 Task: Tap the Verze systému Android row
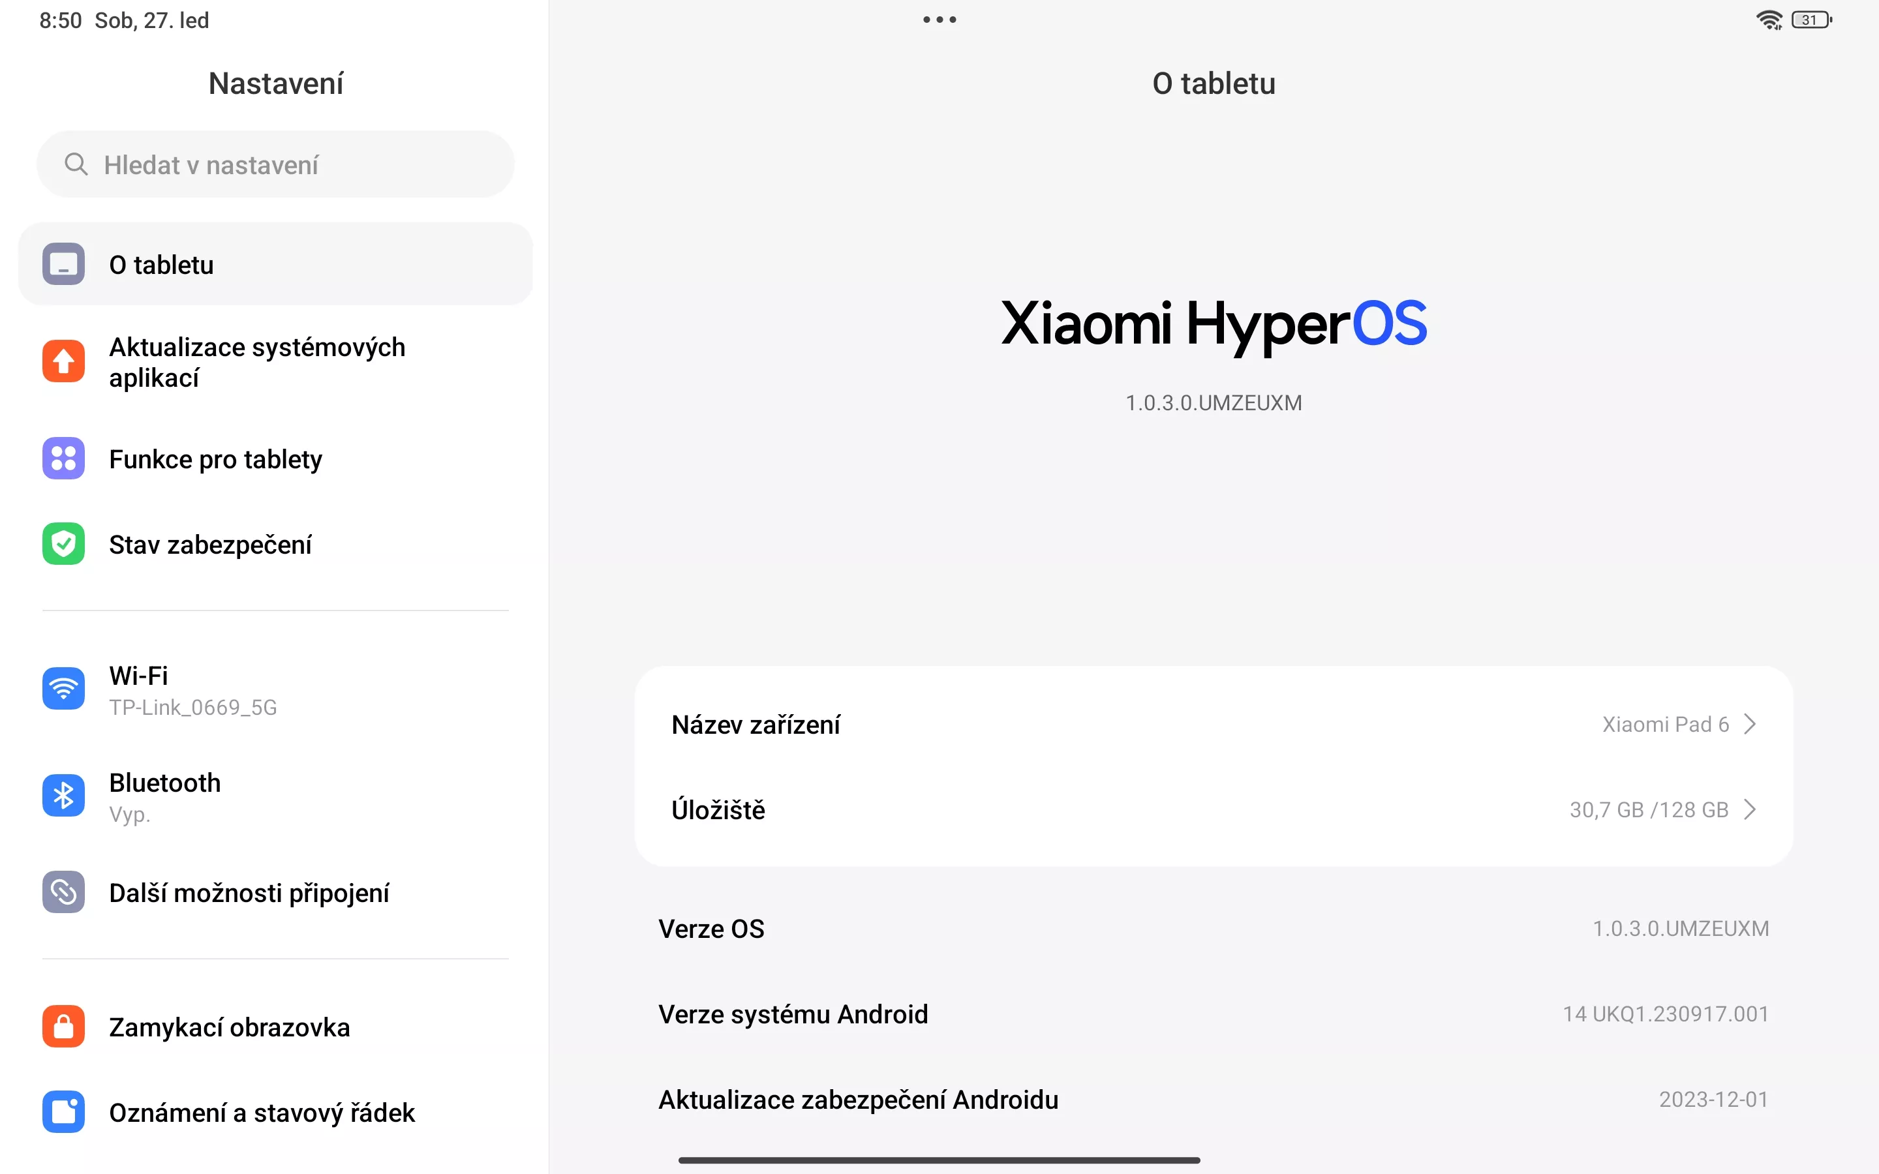click(x=1214, y=1014)
